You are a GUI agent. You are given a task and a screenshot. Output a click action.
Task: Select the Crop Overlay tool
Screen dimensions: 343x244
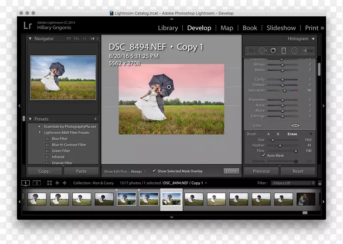(251, 51)
